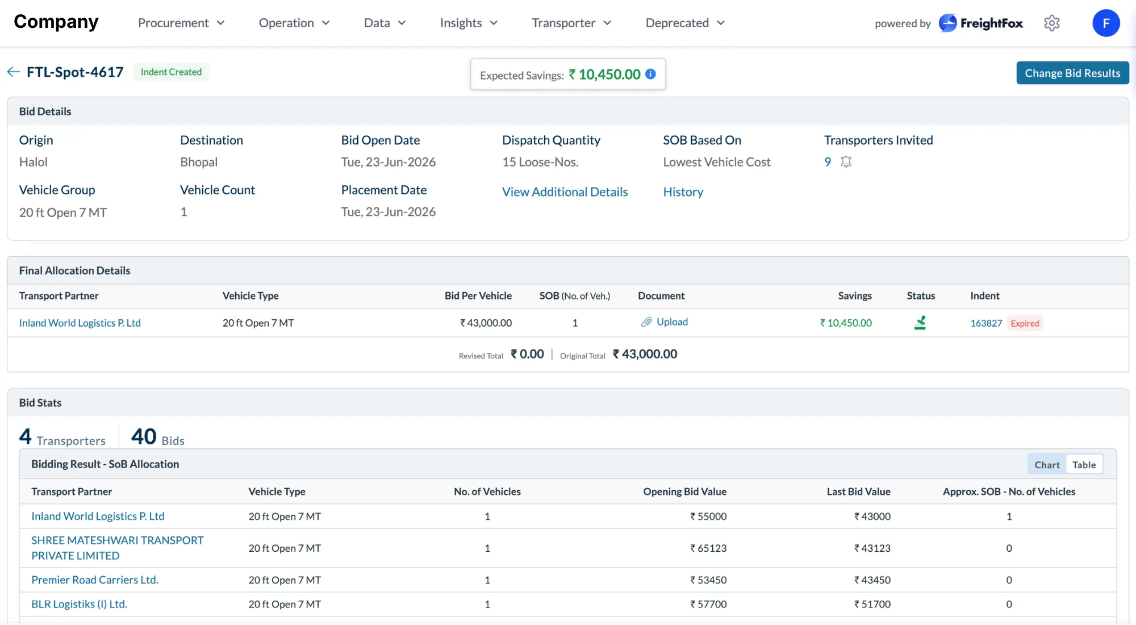This screenshot has width=1136, height=625.
Task: Switch to Table view
Action: [1084, 465]
